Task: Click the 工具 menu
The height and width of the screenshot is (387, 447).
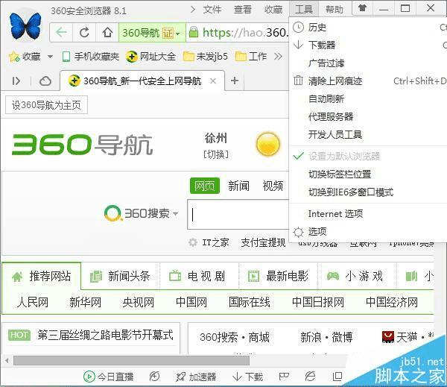Action: pos(304,10)
